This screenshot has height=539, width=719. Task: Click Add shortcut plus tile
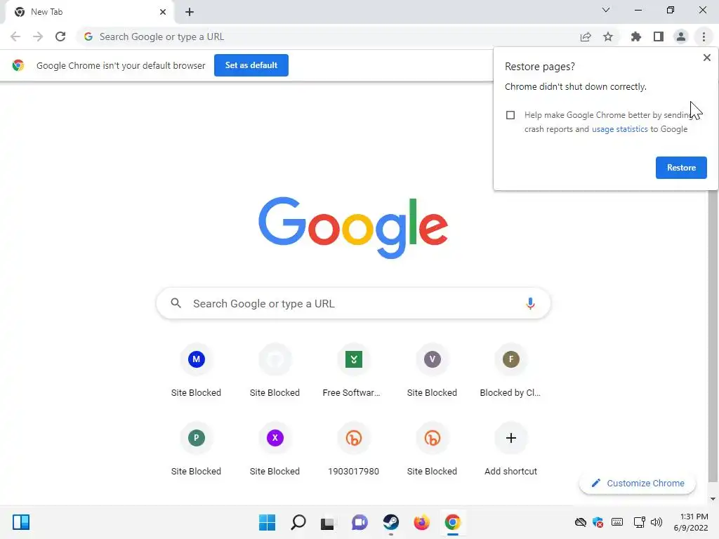click(x=511, y=450)
